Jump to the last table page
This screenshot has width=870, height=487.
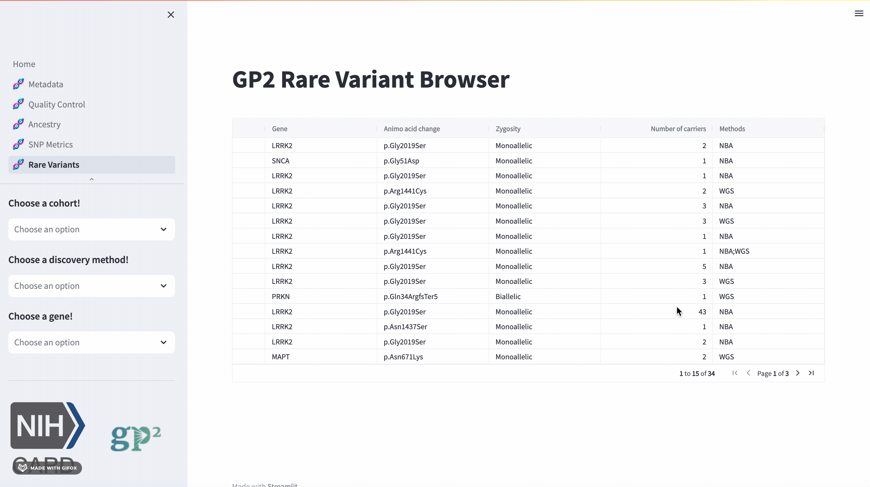[811, 373]
